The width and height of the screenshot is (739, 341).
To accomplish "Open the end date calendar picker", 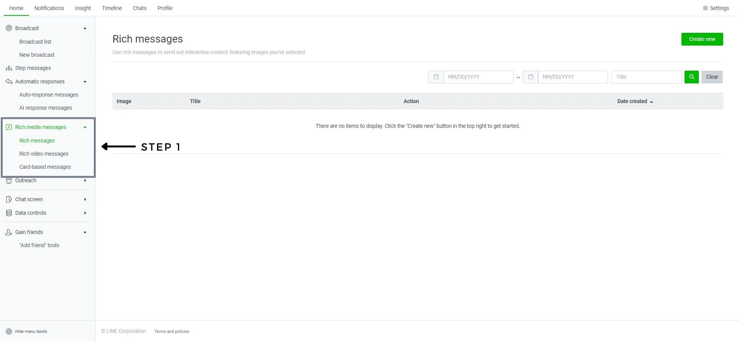I will pos(531,77).
